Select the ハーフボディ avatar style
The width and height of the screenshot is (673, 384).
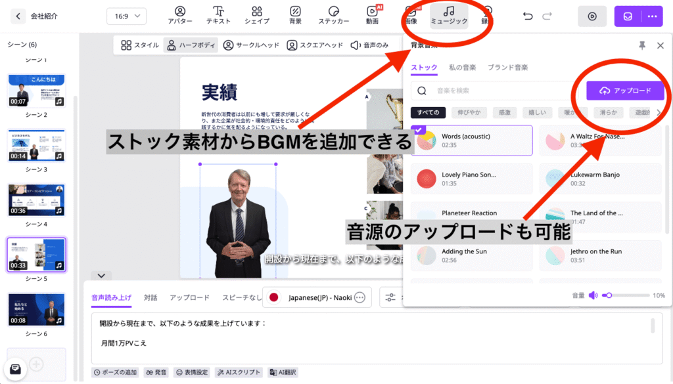point(191,45)
